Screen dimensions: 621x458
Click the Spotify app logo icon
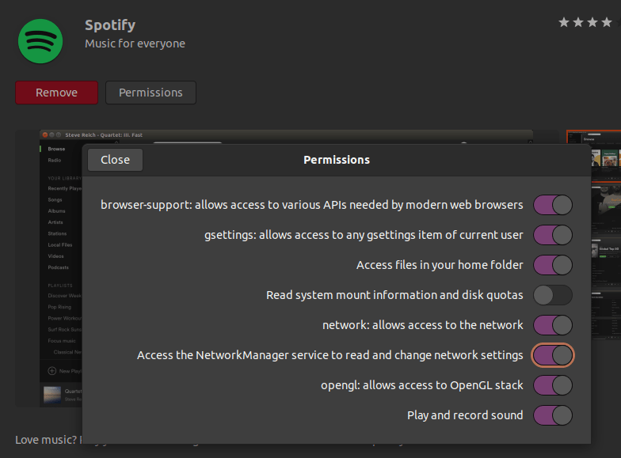click(40, 41)
